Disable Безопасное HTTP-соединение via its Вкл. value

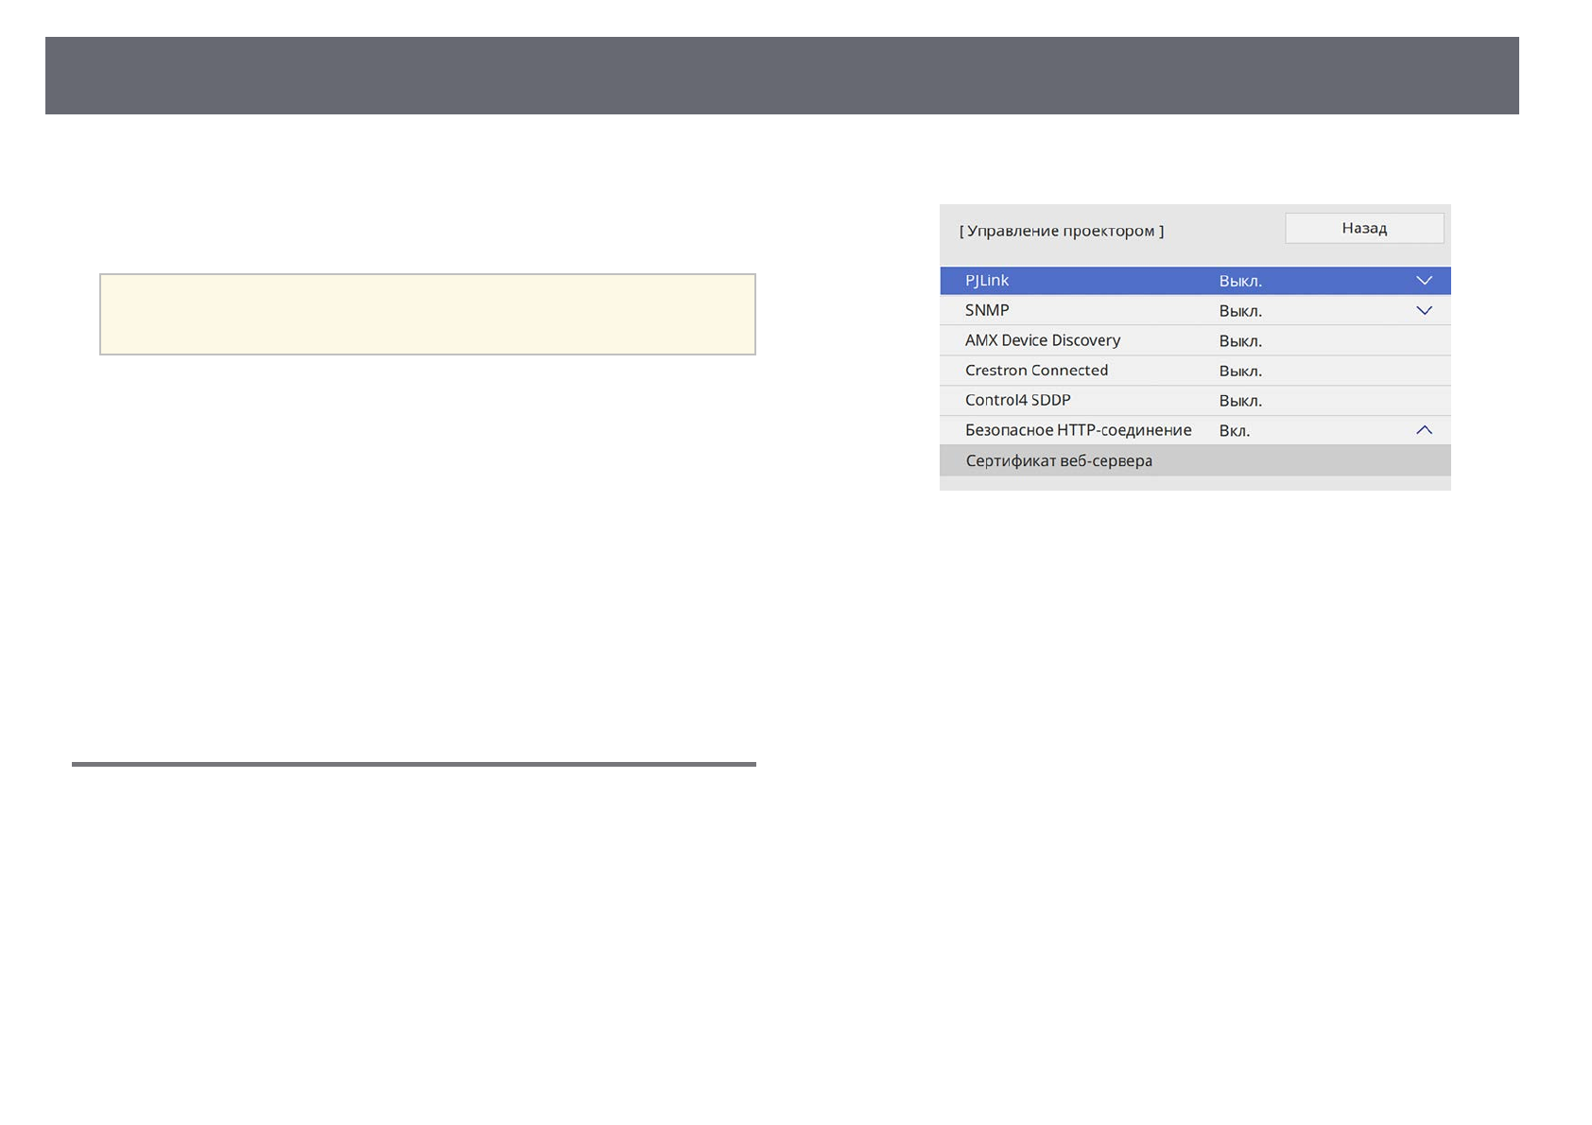click(x=1234, y=431)
